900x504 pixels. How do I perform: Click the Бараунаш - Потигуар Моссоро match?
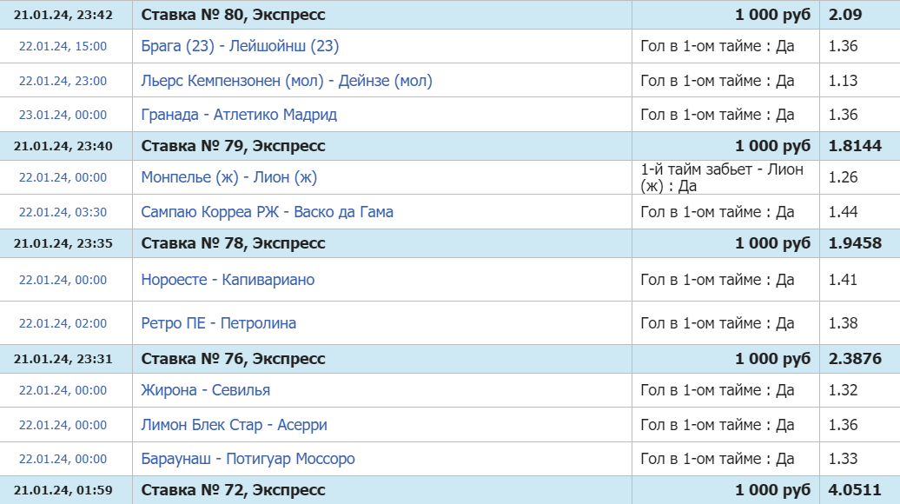[248, 459]
